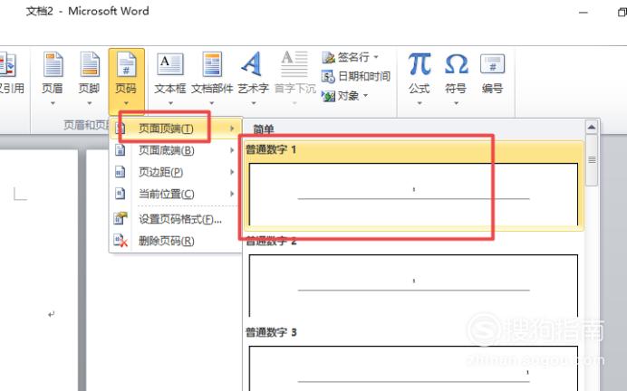Click the 页码 page number icon
This screenshot has height=391, width=627.
[x=126, y=64]
